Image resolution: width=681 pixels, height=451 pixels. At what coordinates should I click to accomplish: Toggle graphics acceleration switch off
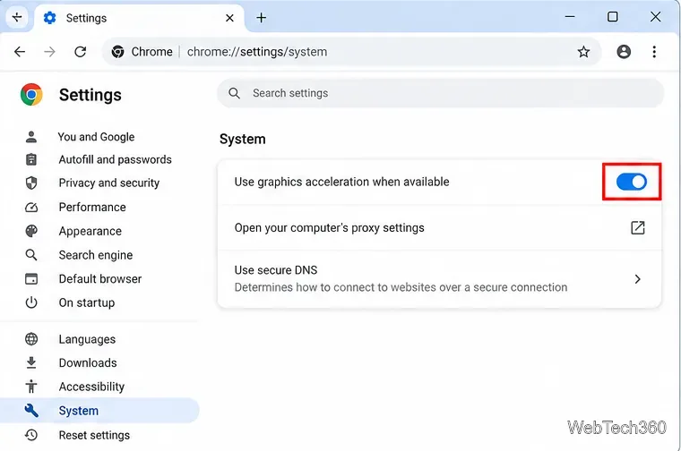click(x=632, y=182)
